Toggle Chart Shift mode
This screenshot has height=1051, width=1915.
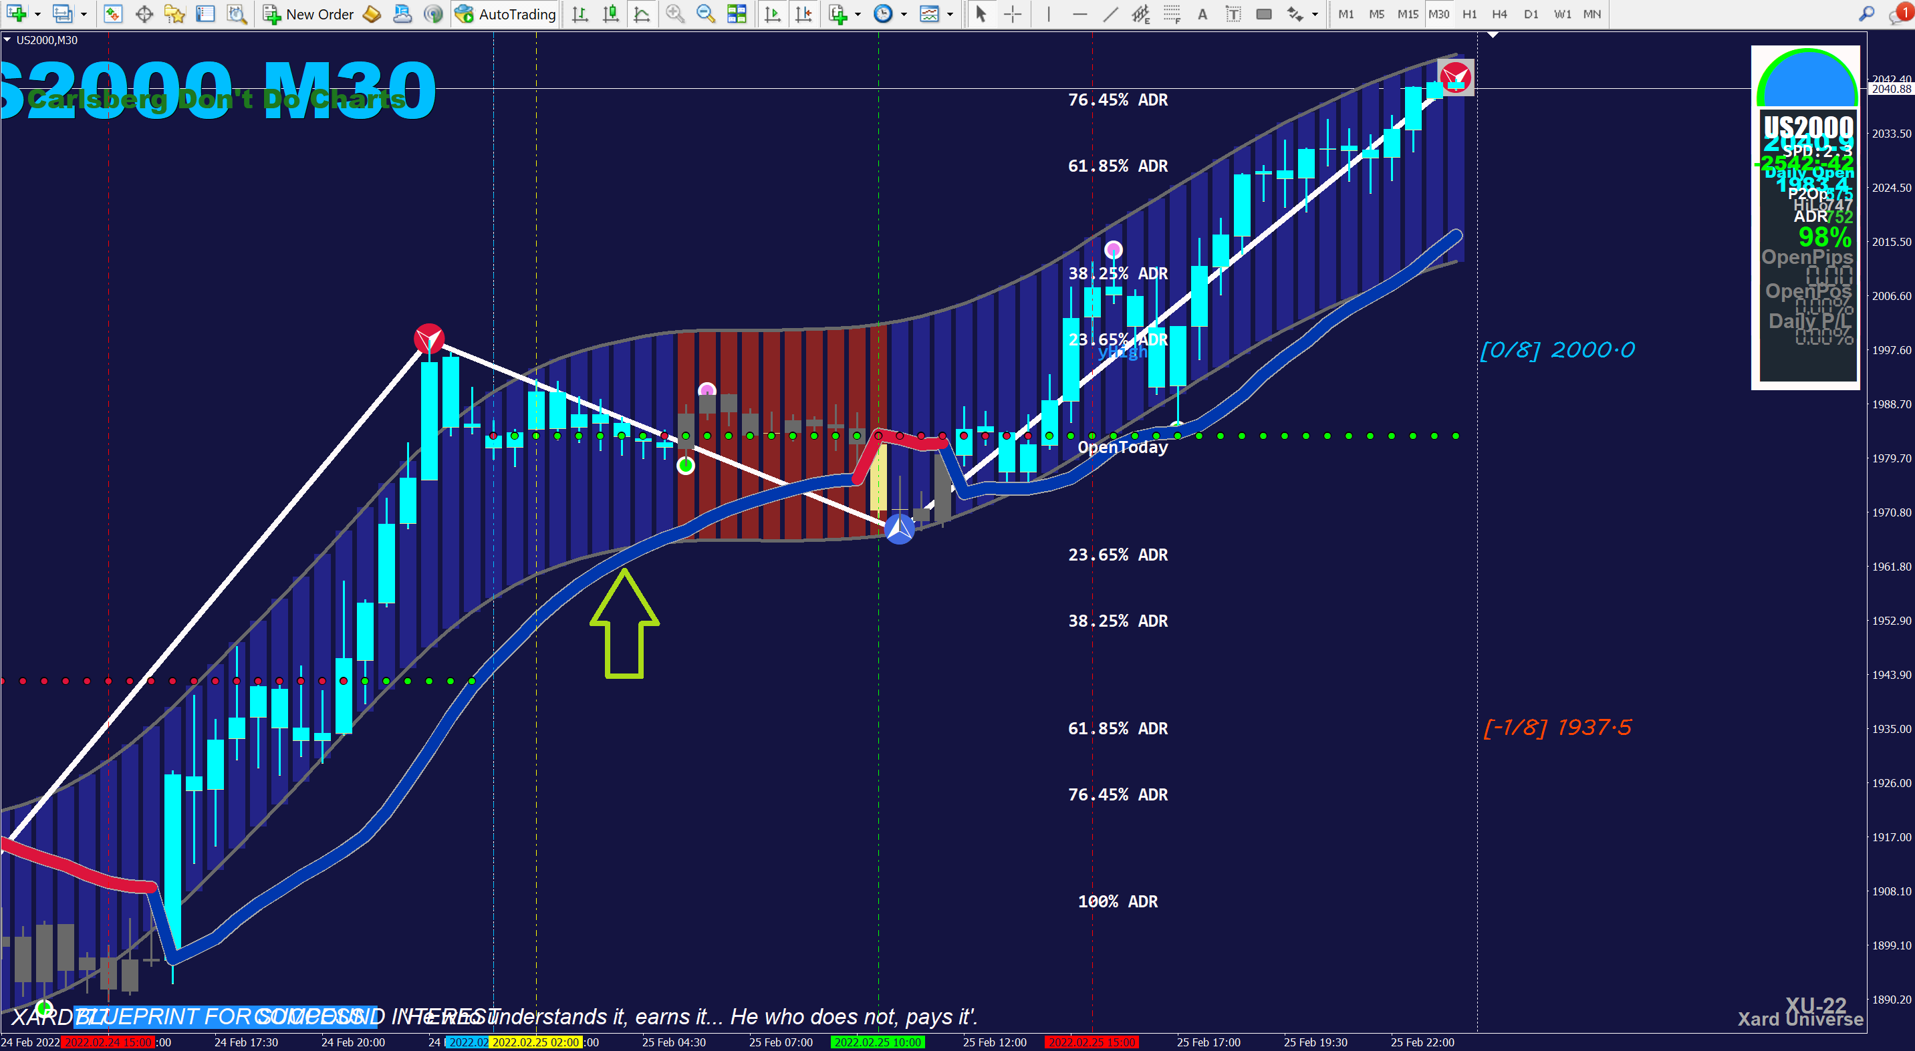tap(803, 14)
